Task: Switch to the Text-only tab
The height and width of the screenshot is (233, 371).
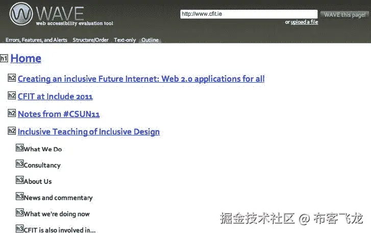Action: (x=125, y=40)
